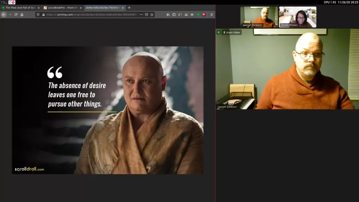This screenshot has height=202, width=359.
Task: View site security via the padlock icon
Action: [43, 14]
